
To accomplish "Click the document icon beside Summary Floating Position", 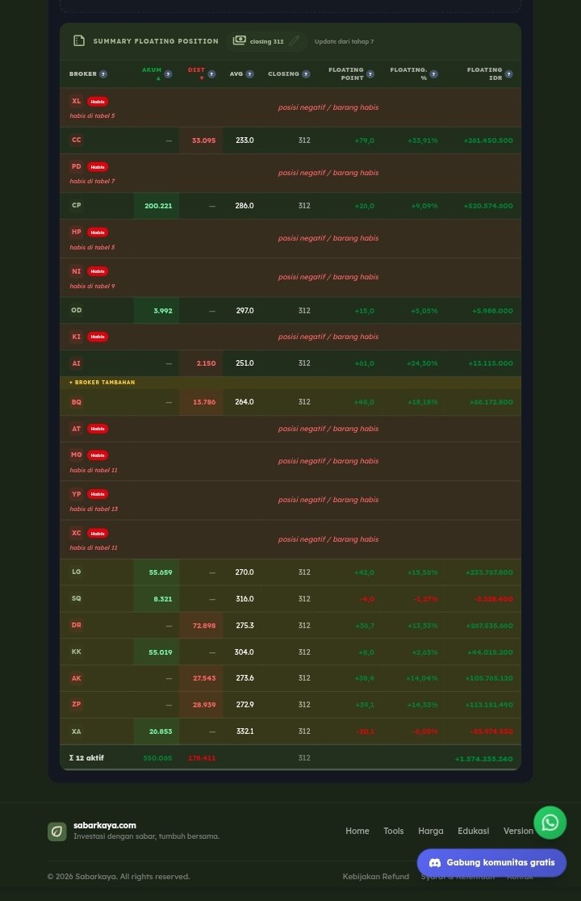I will pos(79,41).
